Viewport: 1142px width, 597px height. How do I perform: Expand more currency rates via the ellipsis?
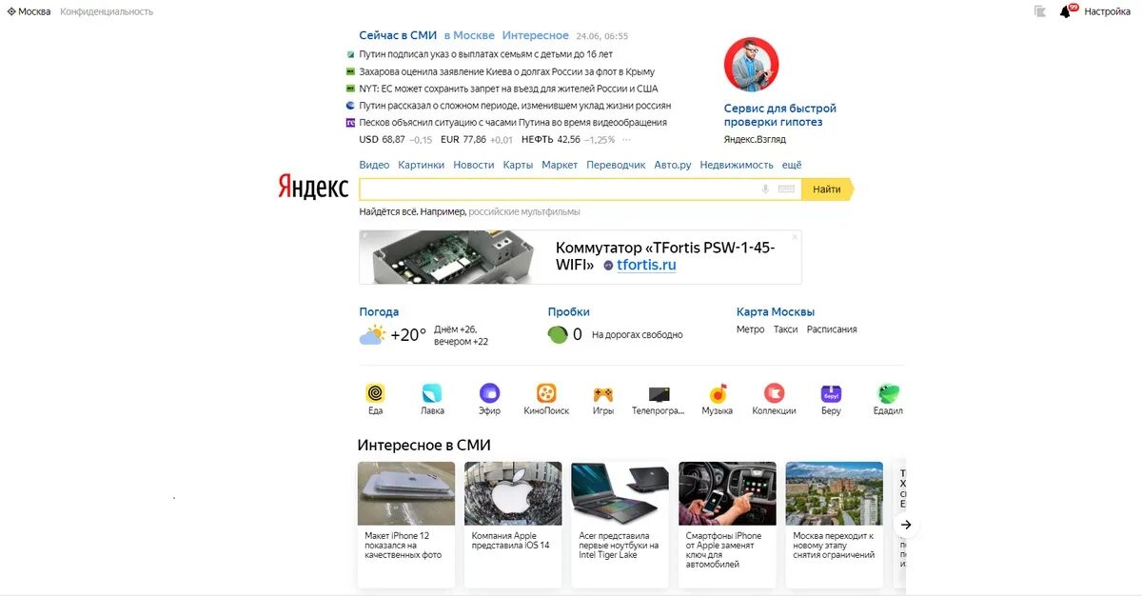(626, 140)
